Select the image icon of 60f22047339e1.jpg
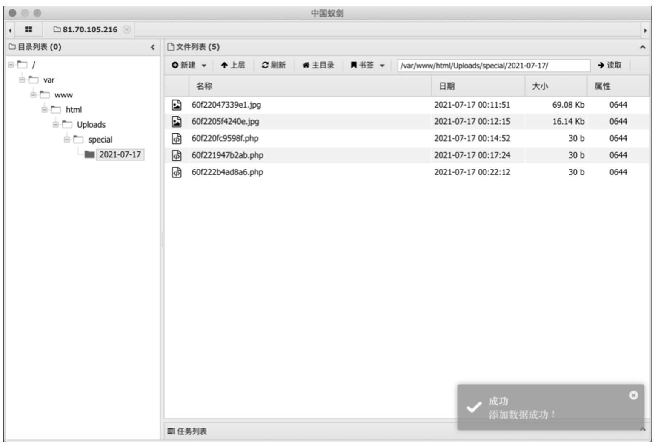This screenshot has width=658, height=445. pos(176,105)
